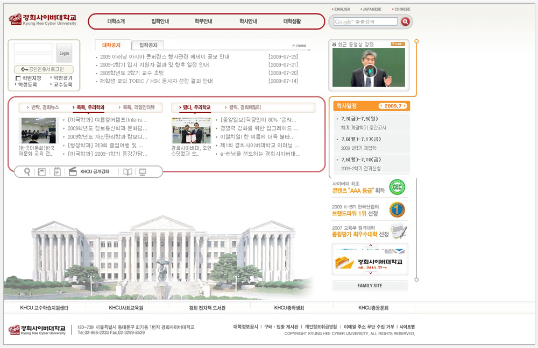Open the notebook icon in the quick bar
This screenshot has height=348, width=538.
41,172
